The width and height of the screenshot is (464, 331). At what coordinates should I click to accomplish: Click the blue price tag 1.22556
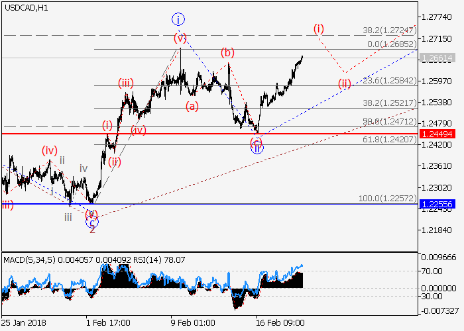[437, 204]
